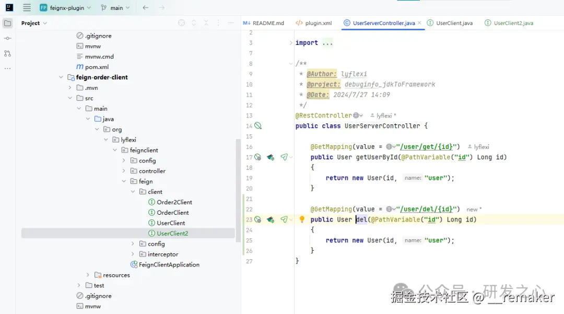Expand the resources folder
Screen dimensions: 564x314
coord(88,275)
